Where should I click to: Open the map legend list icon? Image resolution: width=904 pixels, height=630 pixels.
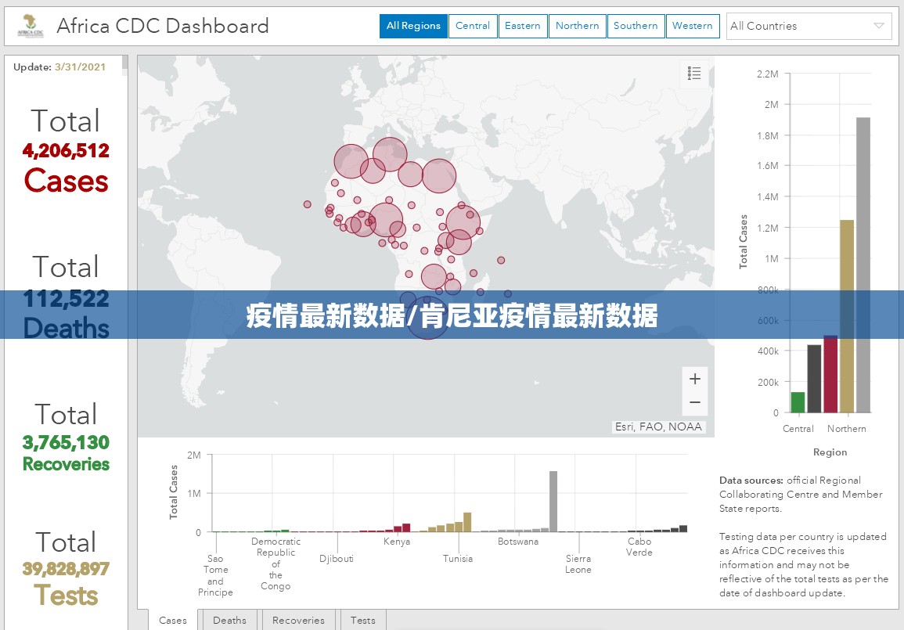693,74
